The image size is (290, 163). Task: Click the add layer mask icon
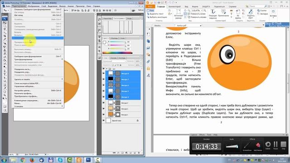tap(122, 153)
